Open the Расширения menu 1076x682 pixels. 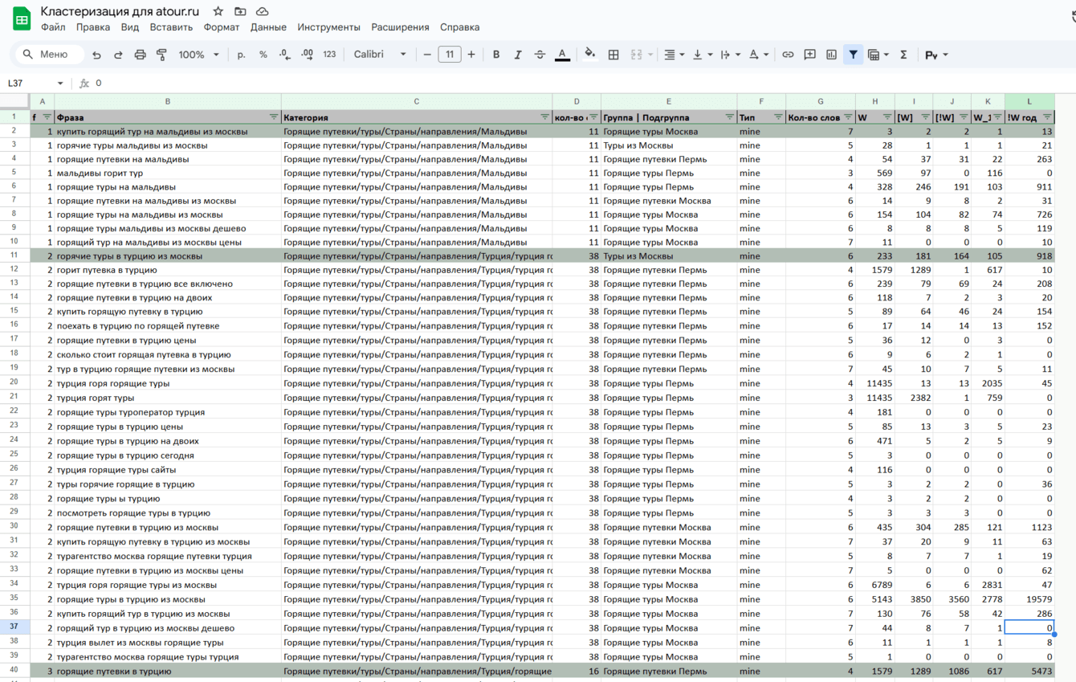tap(400, 27)
